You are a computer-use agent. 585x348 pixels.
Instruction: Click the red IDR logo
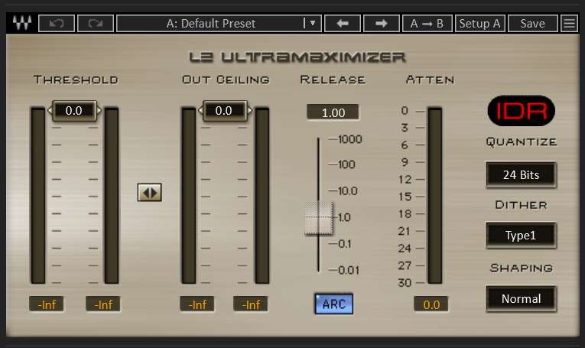[521, 111]
